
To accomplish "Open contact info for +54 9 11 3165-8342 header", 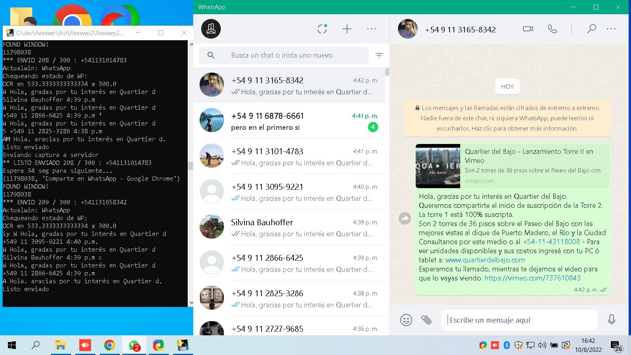I will pyautogui.click(x=460, y=30).
